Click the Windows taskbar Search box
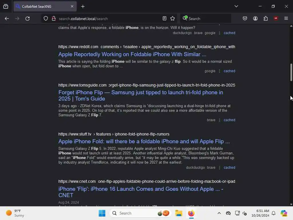Viewport: 293px width, 220px height. 140,213
